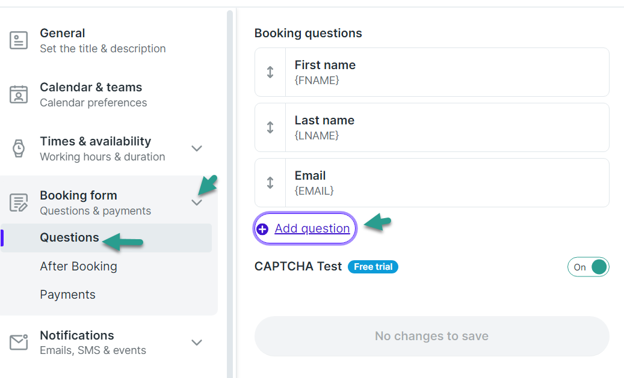
Task: Click the clock icon beside Times & availability
Action: 19,148
